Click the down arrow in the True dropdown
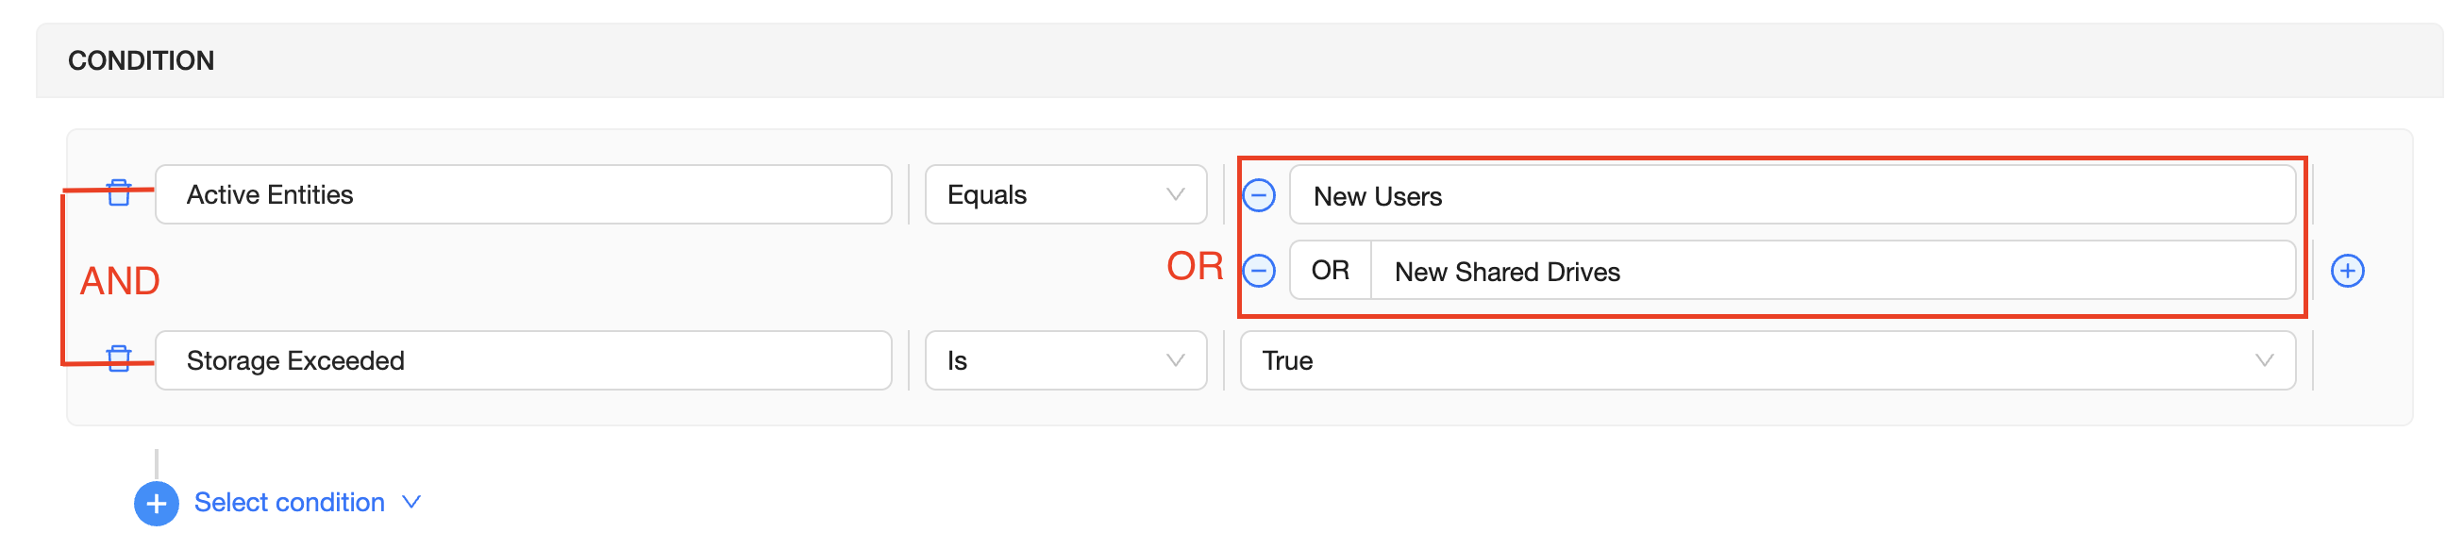 pos(2263,360)
